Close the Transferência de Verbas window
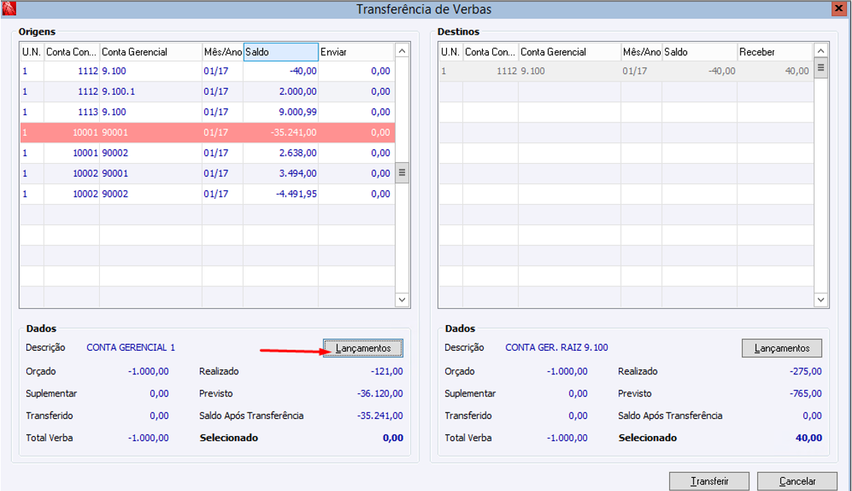This screenshot has height=491, width=852. point(838,9)
